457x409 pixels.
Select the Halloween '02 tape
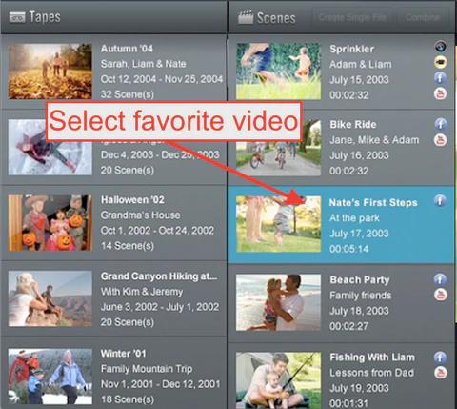[113, 223]
